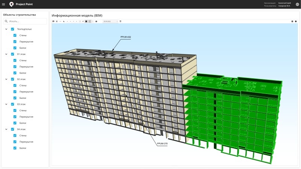Click the paint bucket fill tool
This screenshot has width=301, height=169.
[x=64, y=21]
